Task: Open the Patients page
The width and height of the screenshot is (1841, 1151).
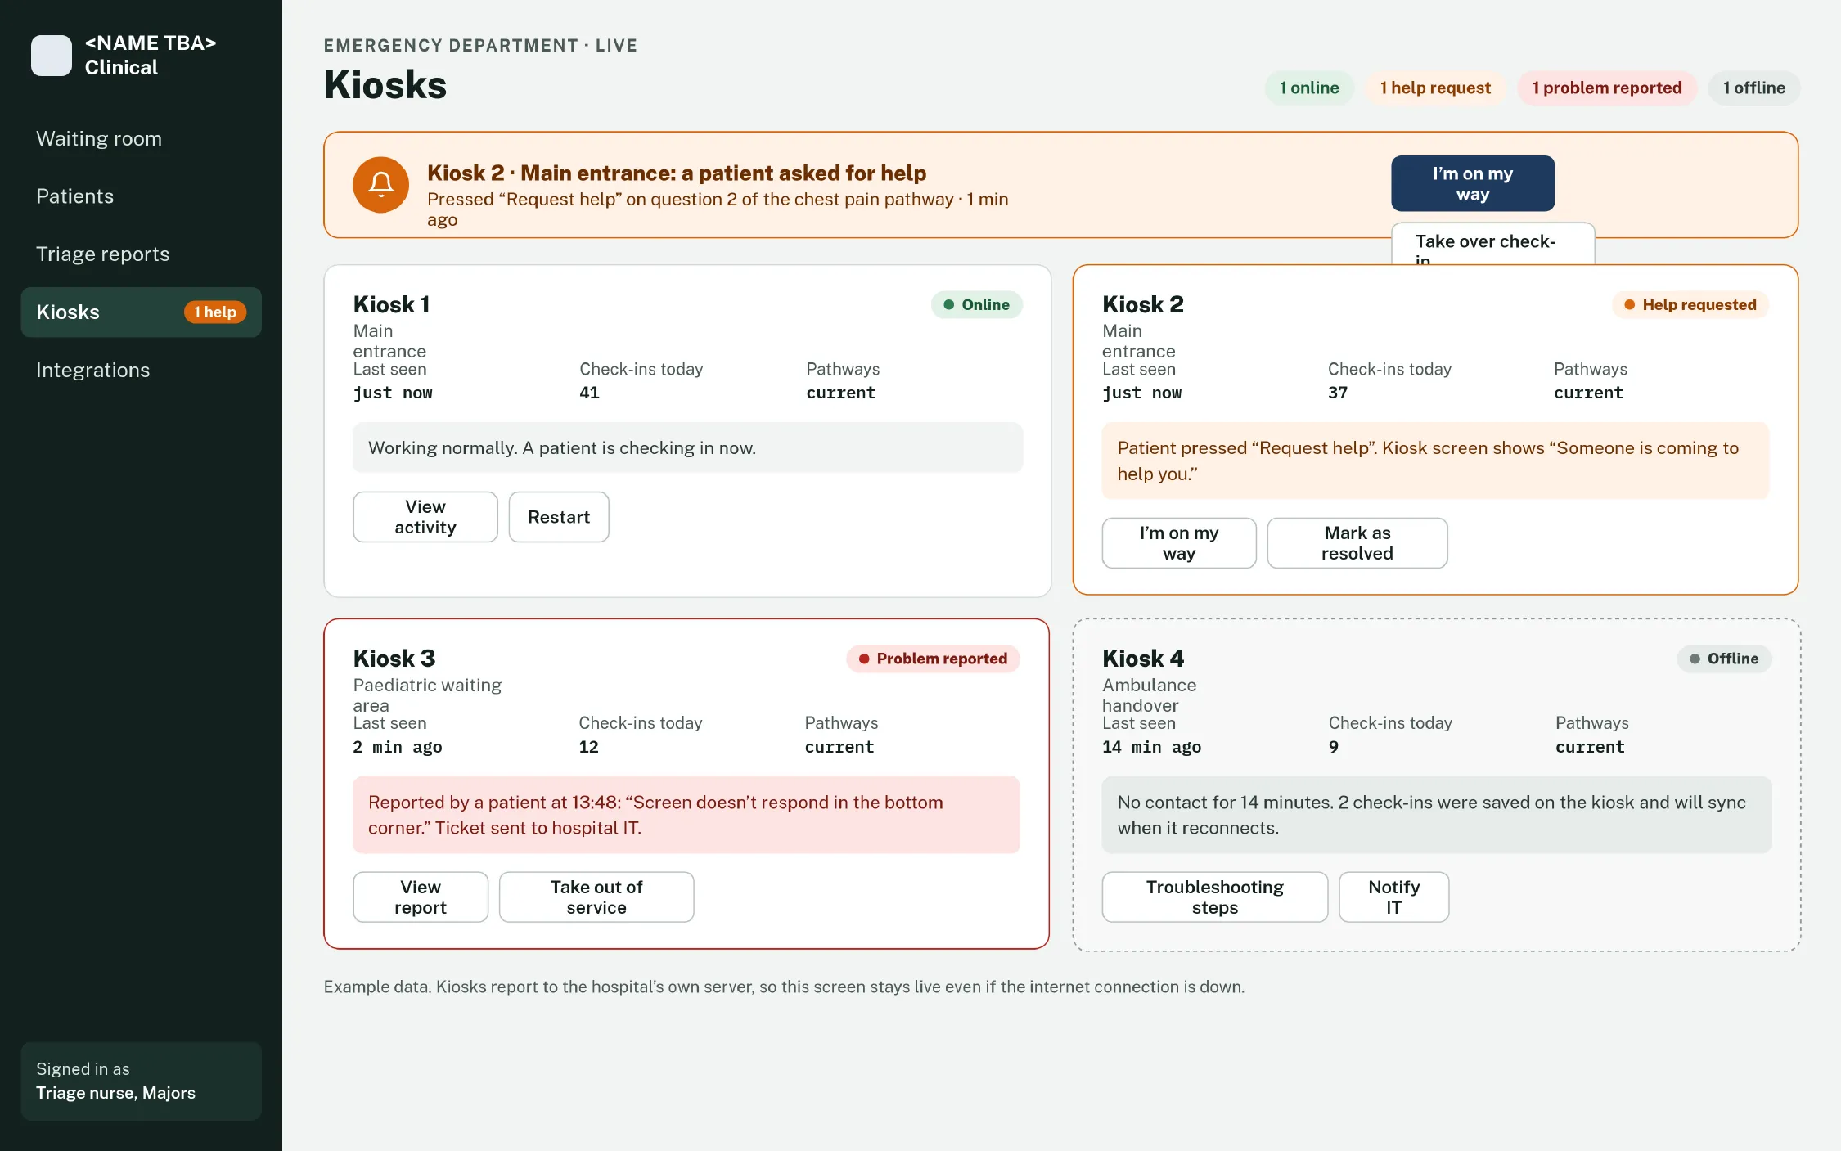Action: point(141,196)
